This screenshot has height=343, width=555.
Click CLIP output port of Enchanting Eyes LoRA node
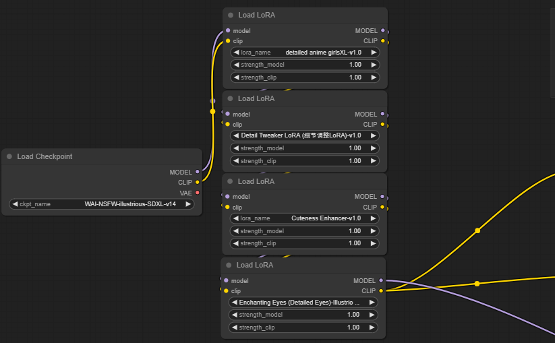click(381, 291)
